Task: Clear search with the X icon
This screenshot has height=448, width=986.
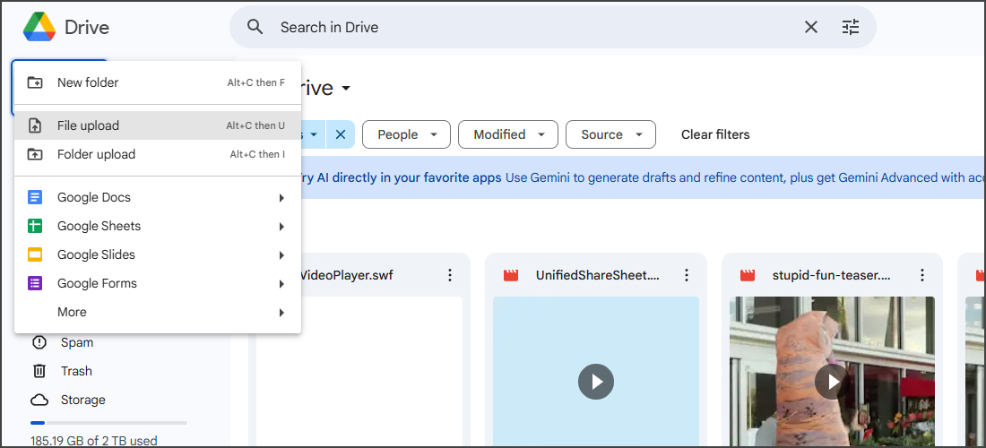Action: (810, 27)
